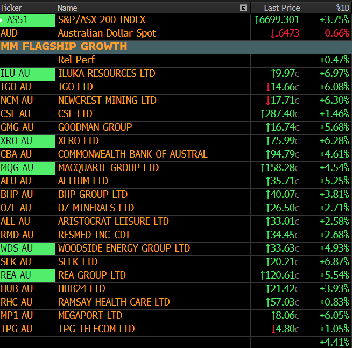Image resolution: width=352 pixels, height=348 pixels.
Task: Select the MACQUARIE GROUP LTD row
Action: pos(108,167)
